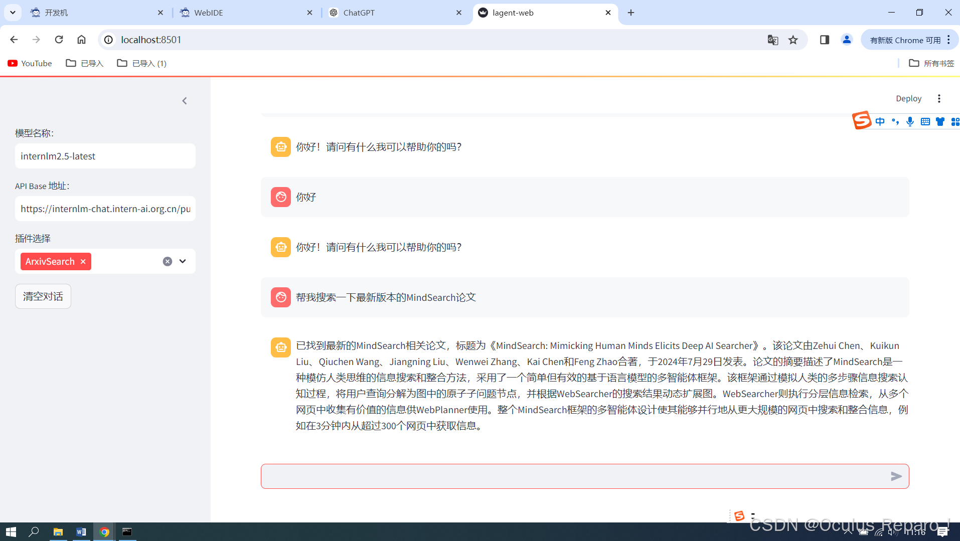Open the Sogou toolbox grid icon
The image size is (960, 541).
tap(955, 121)
